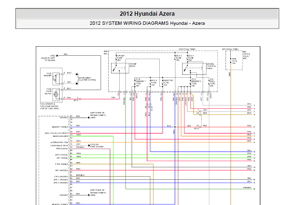
Task: Select the "ECU 2 FUSE 10A" label
Action: pos(154,82)
